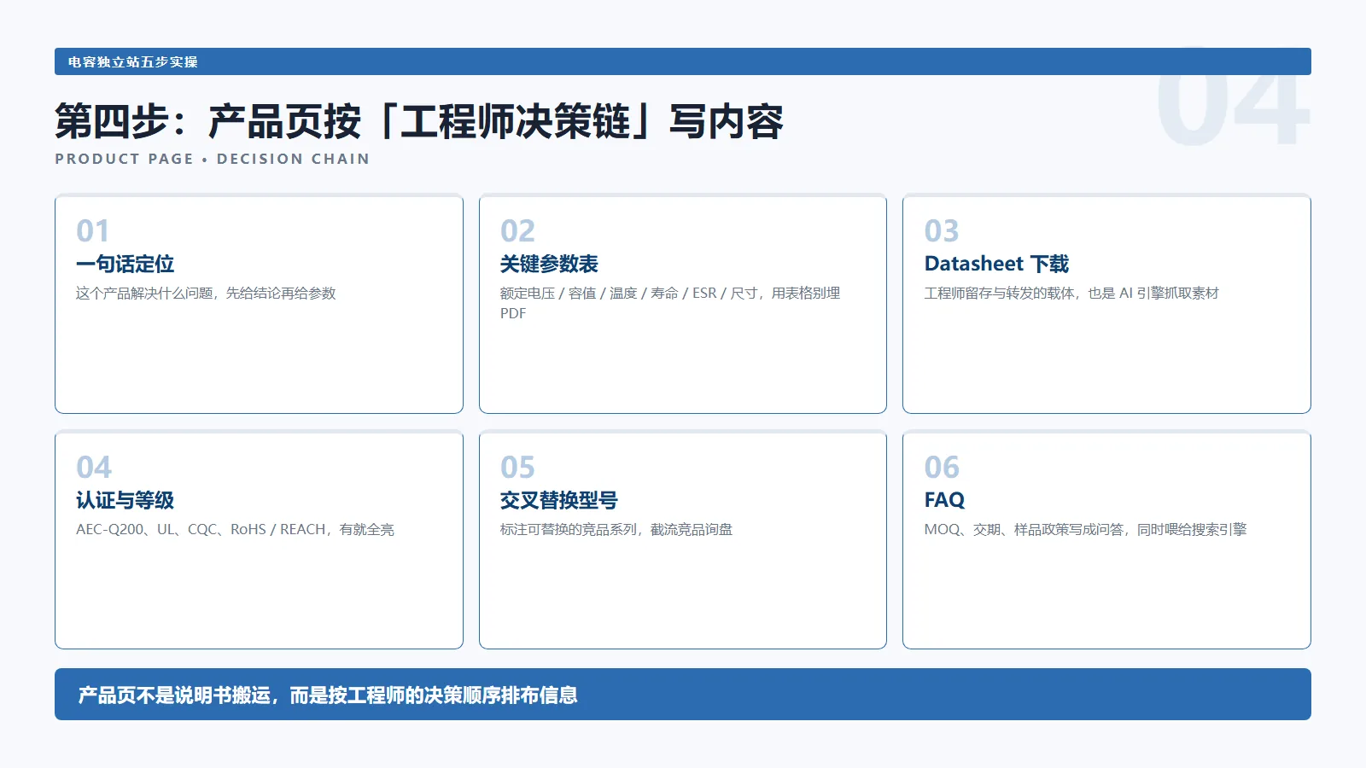Click the description starting with 额定电压 / 容值
Image resolution: width=1366 pixels, height=768 pixels.
[x=670, y=303]
